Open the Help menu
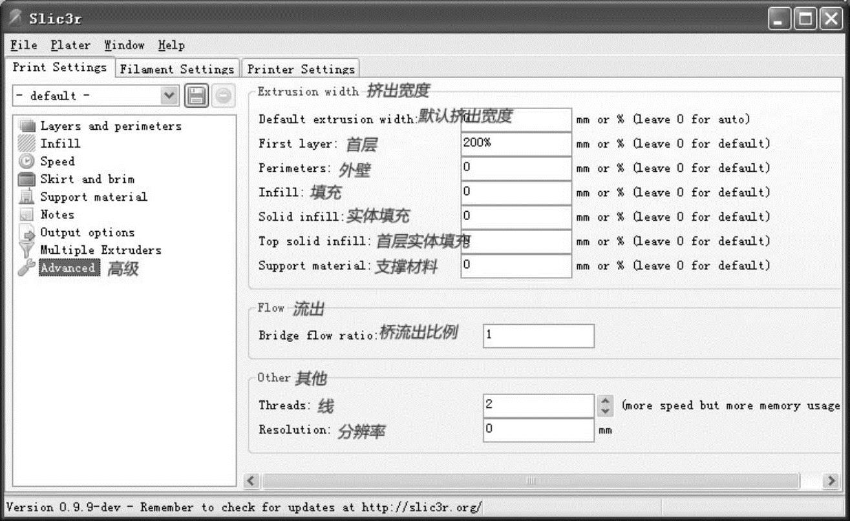This screenshot has width=850, height=521. (171, 45)
